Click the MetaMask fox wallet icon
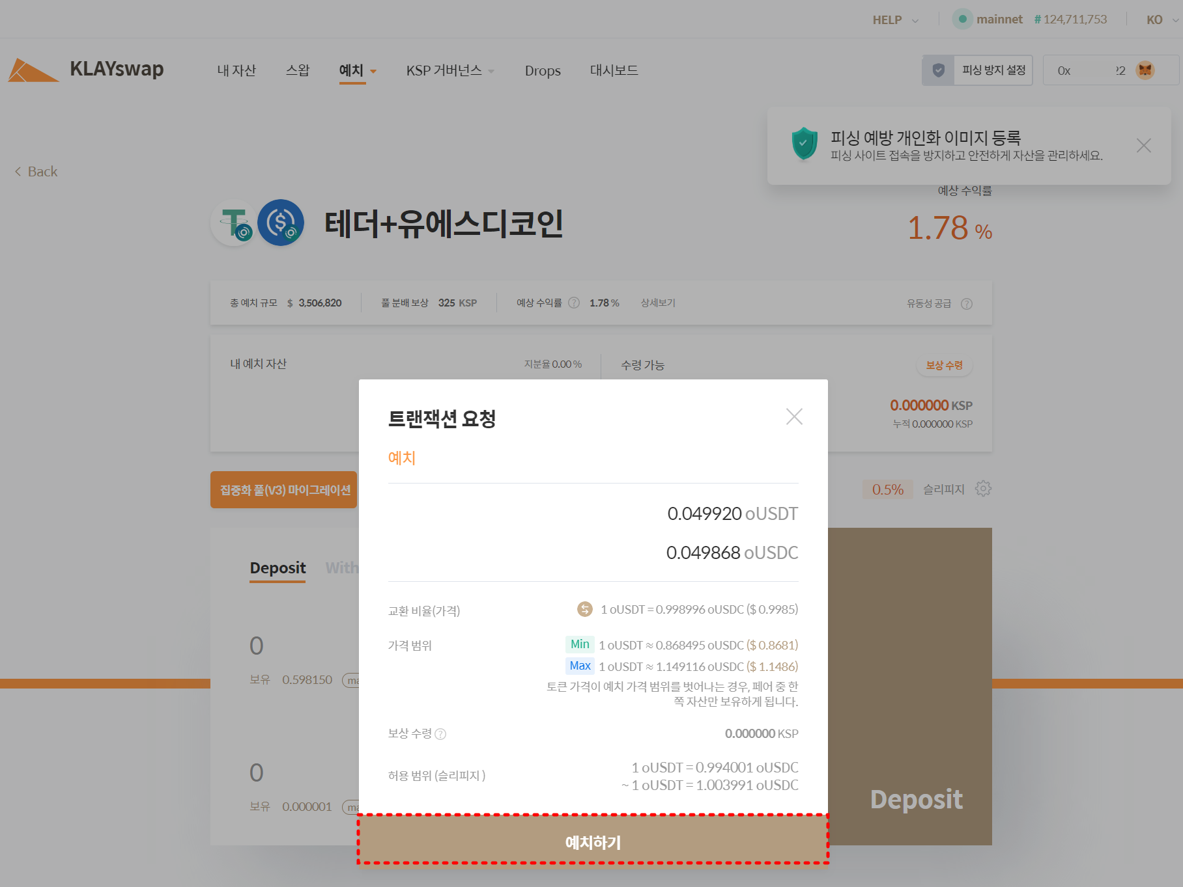Screen dimensions: 1183x887 click(1145, 70)
